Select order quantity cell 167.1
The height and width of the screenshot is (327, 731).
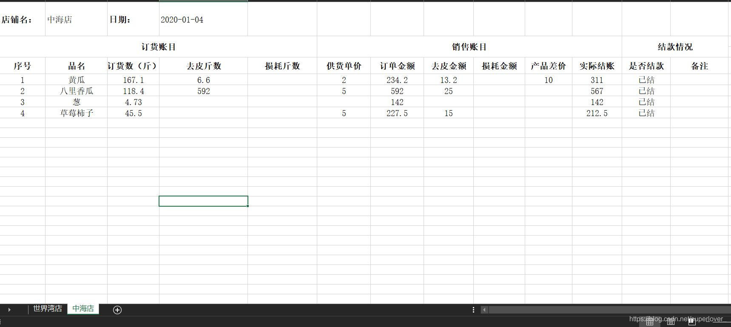[x=133, y=80]
